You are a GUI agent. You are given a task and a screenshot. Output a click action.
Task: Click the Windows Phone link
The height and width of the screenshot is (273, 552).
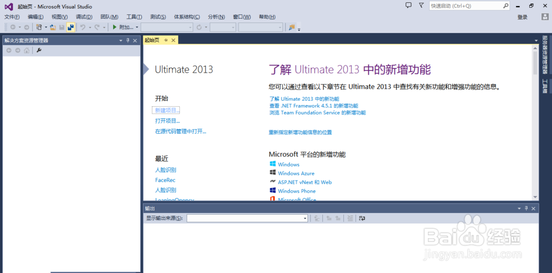tap(296, 191)
